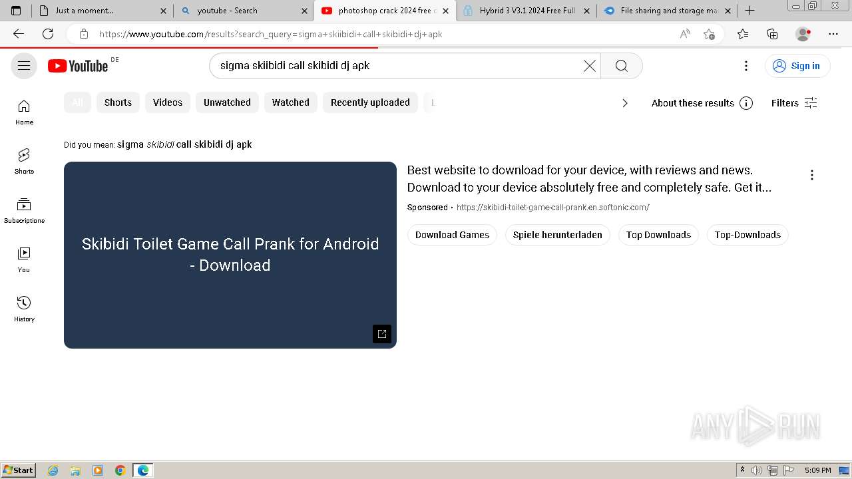Open a new browser tab

click(x=749, y=11)
